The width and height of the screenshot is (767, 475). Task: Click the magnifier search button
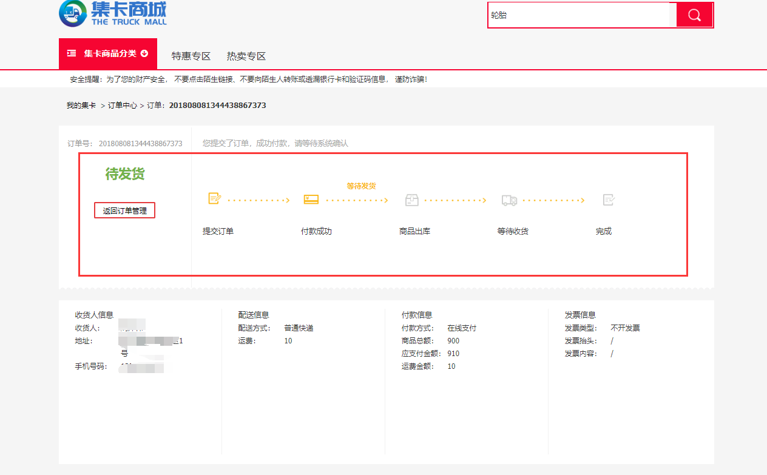(x=694, y=15)
